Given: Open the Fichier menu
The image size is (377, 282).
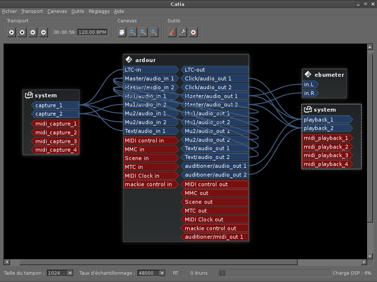Looking at the screenshot, I should pos(10,11).
